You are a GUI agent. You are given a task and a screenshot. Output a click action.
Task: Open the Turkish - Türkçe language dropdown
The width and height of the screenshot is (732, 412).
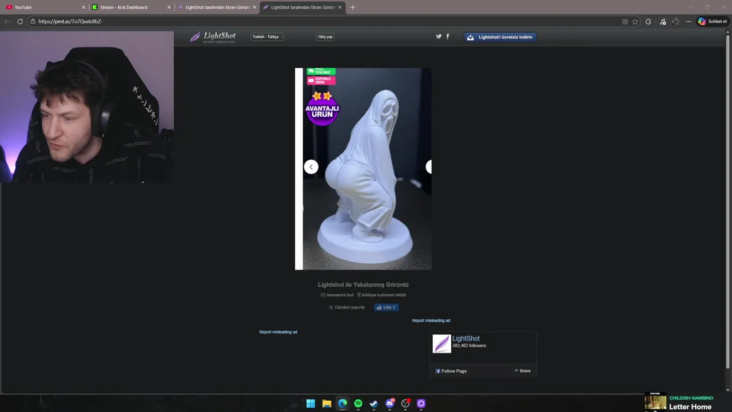(267, 37)
